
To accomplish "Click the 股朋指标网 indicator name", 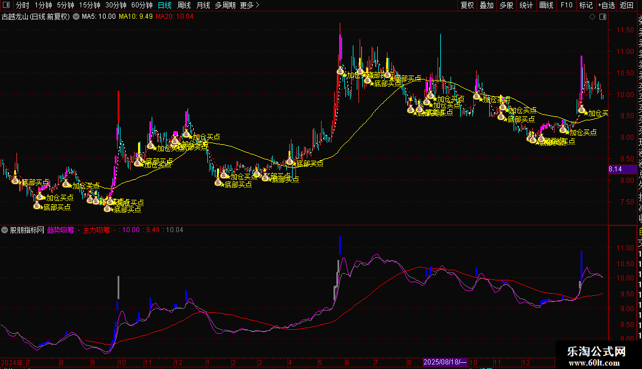I will pos(27,230).
